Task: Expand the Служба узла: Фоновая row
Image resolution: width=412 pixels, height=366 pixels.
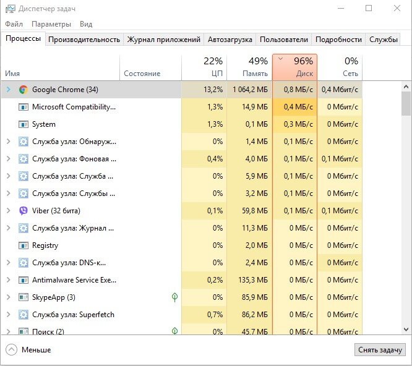Action: [9, 159]
